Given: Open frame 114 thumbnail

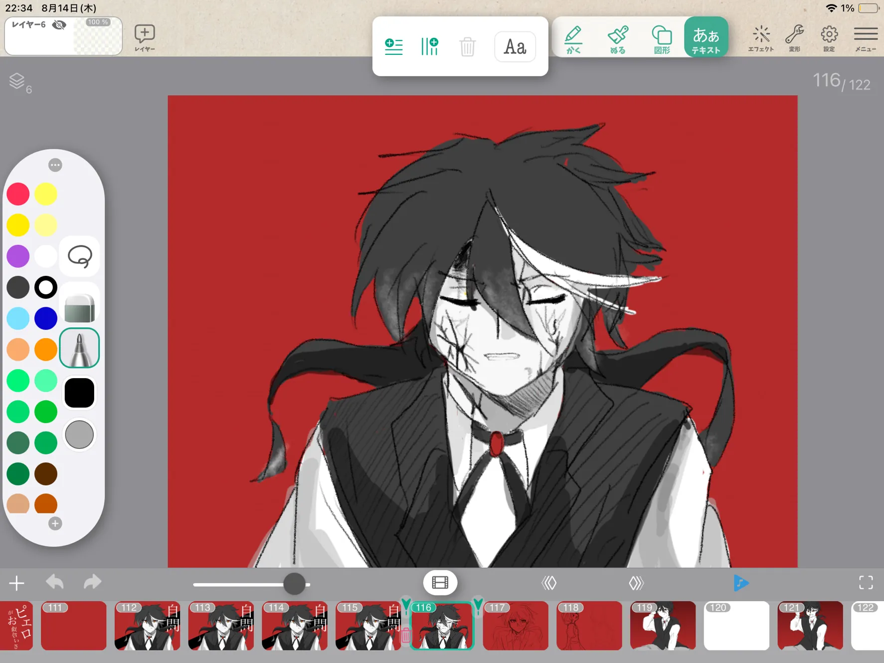Looking at the screenshot, I should [295, 626].
